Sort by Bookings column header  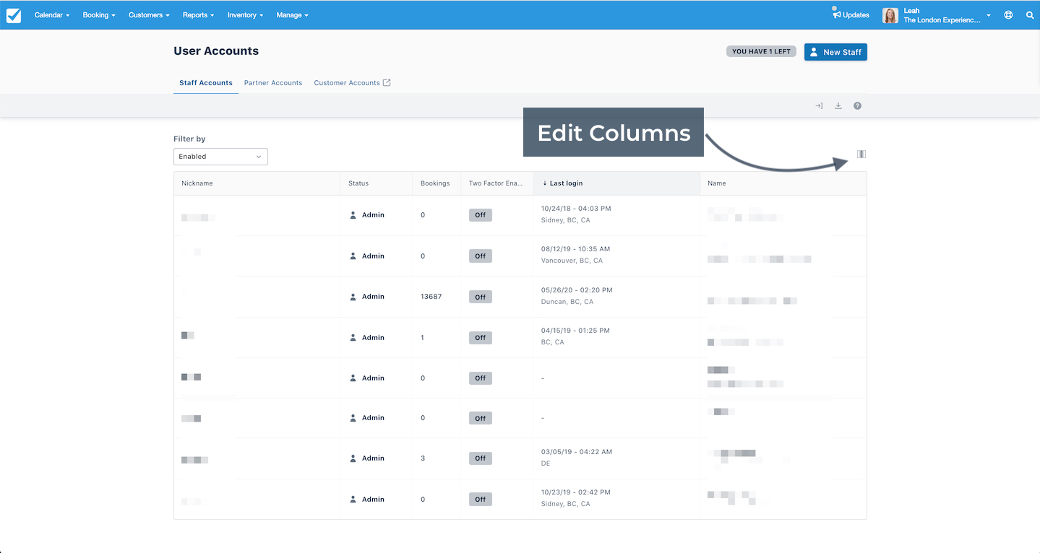437,183
